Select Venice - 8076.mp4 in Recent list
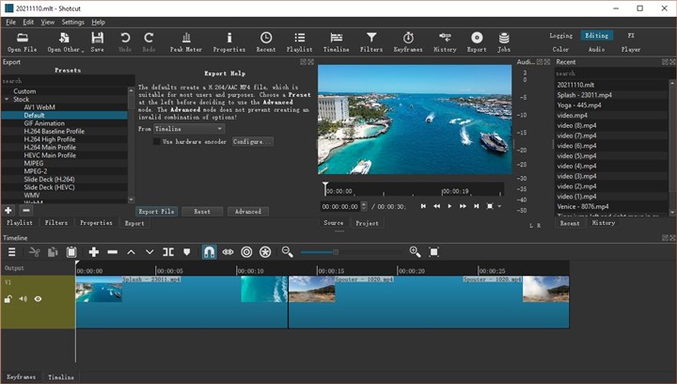Viewport: 677px width, 384px height. (x=583, y=205)
